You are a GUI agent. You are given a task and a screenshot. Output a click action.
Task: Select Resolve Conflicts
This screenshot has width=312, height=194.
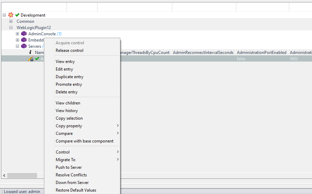[82, 175]
